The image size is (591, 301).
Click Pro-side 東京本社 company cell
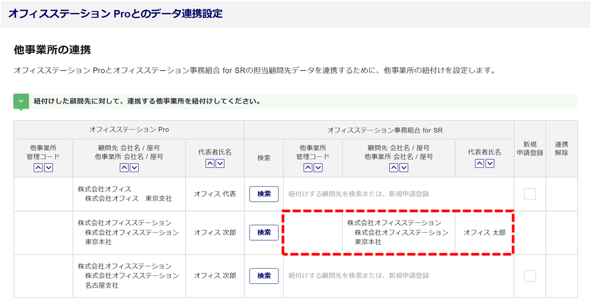[x=129, y=233]
